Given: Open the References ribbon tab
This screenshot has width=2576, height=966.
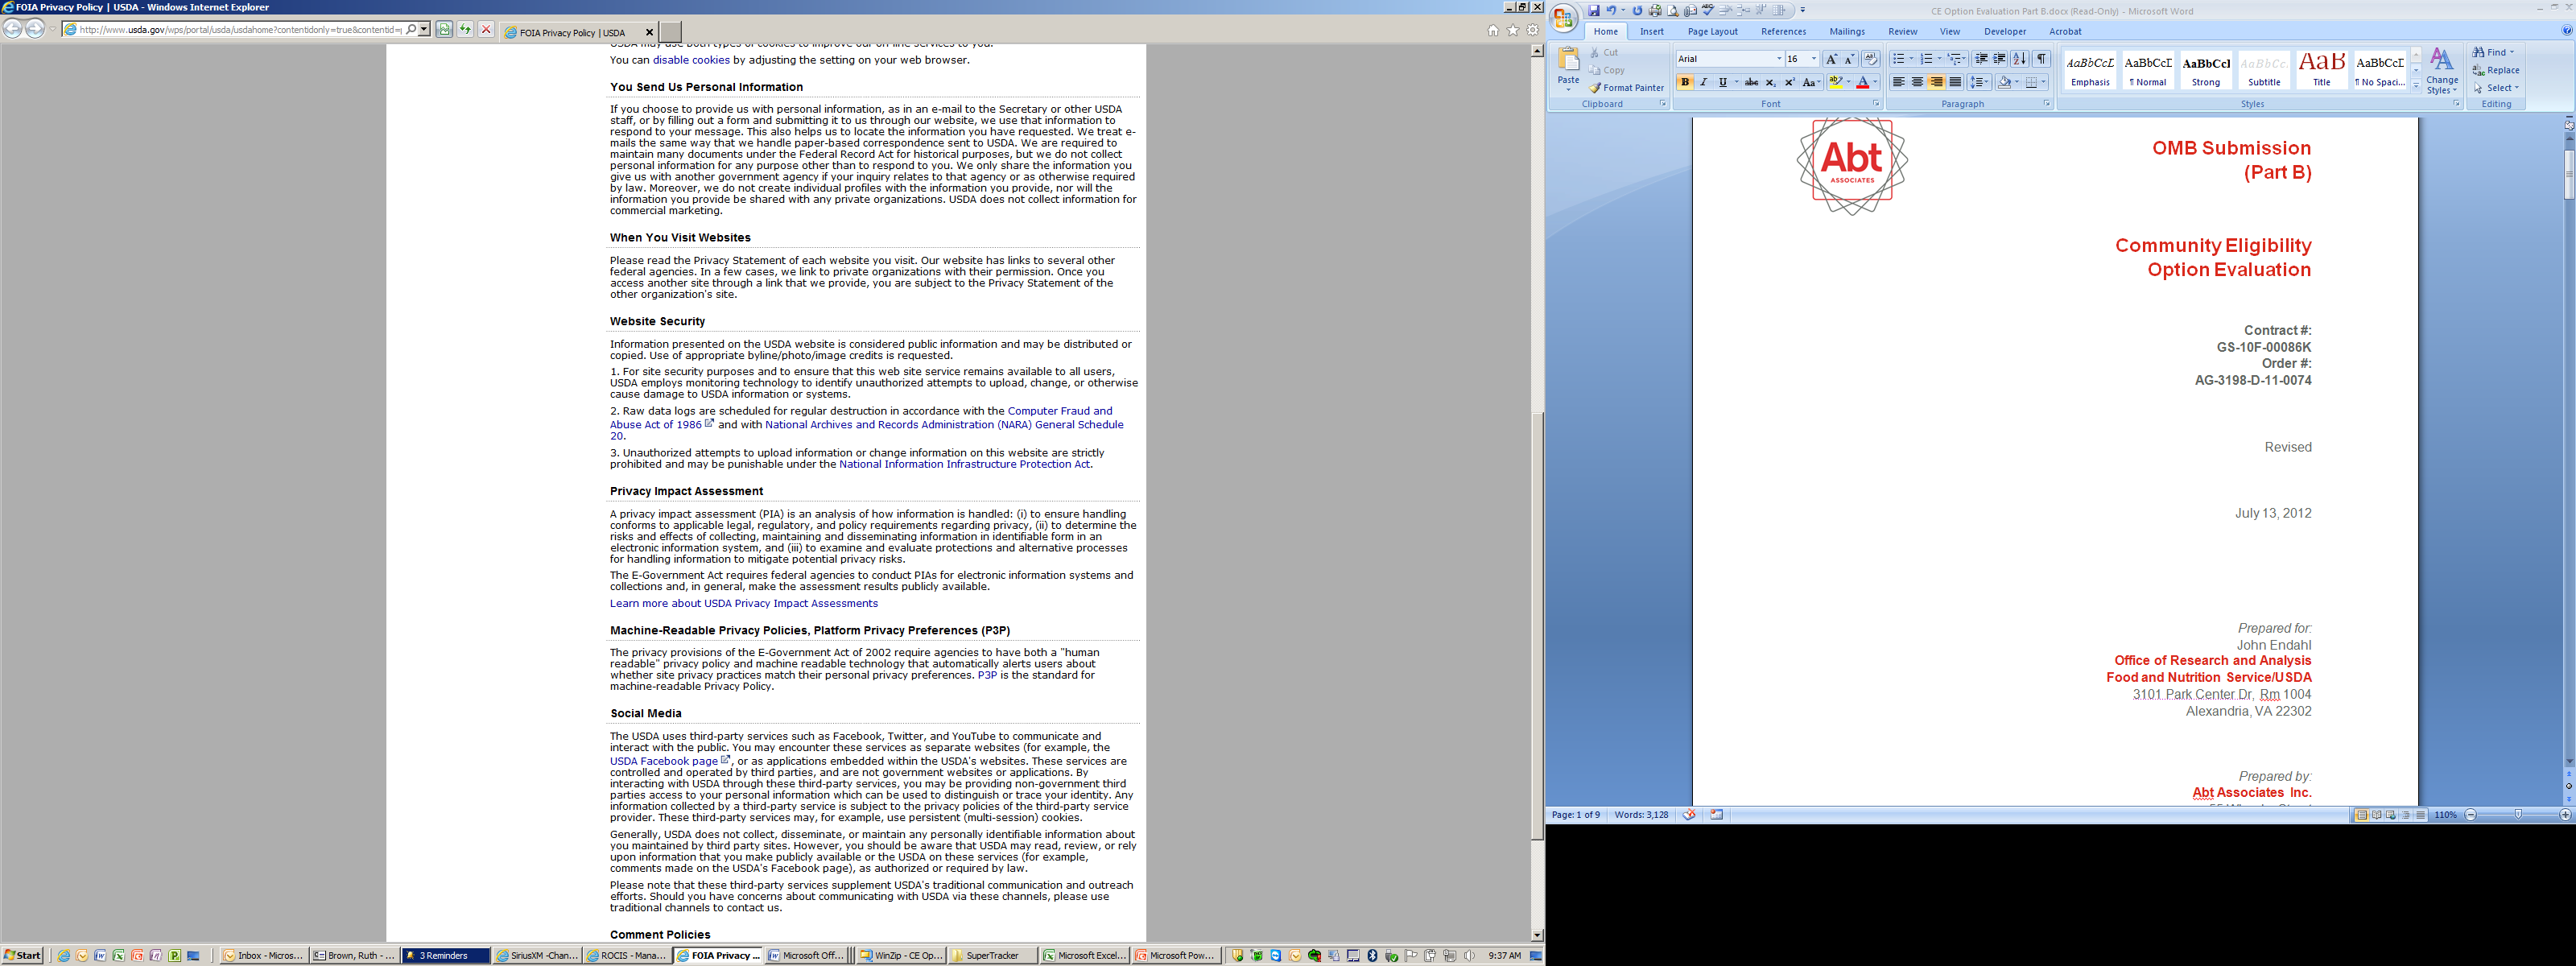Looking at the screenshot, I should [1783, 32].
